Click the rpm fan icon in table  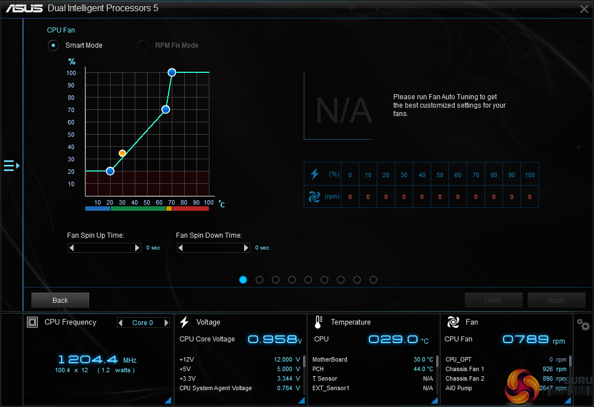[314, 197]
